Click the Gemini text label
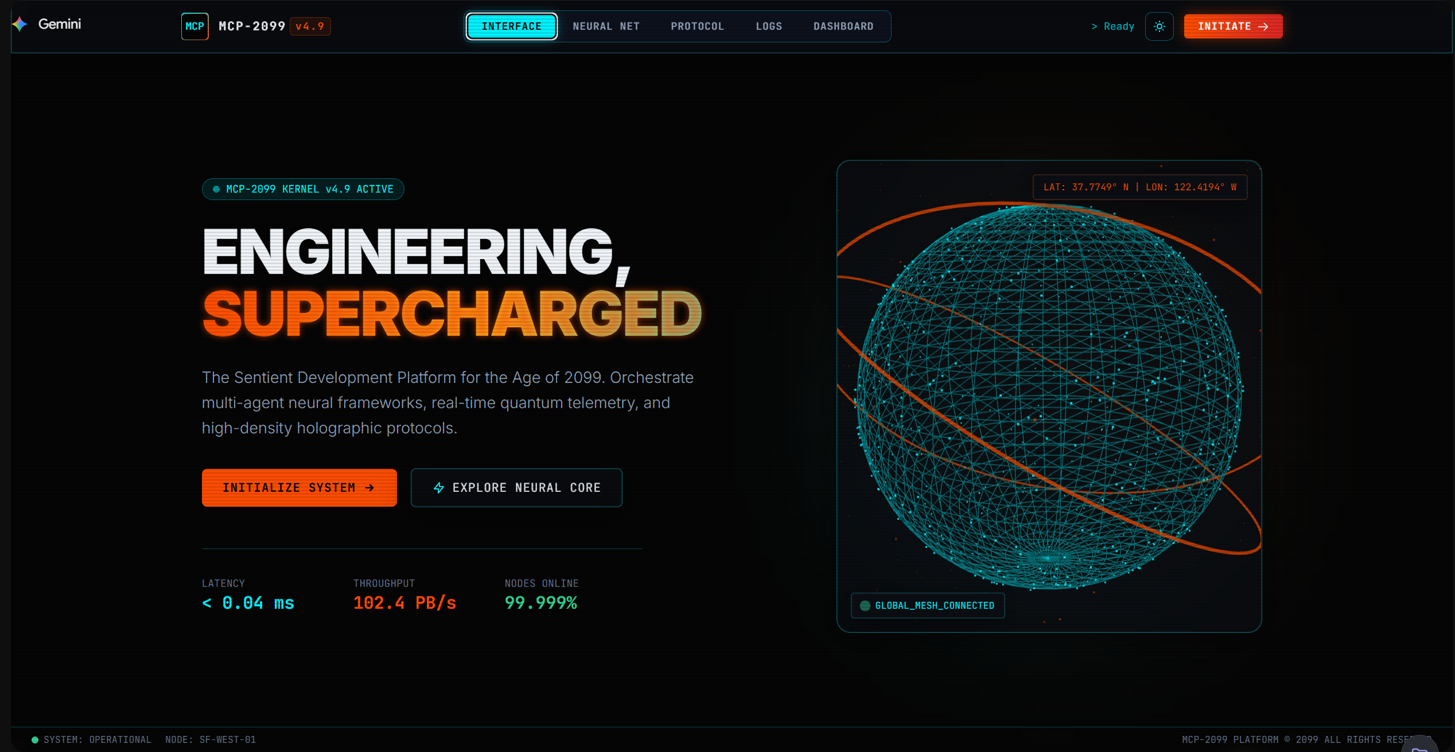1455x752 pixels. [x=60, y=24]
